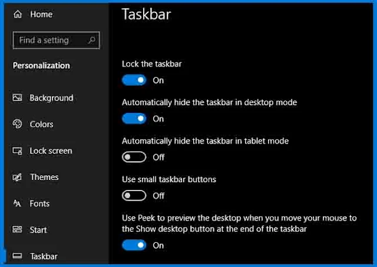Select Lock screen in the sidebar
This screenshot has height=267, width=377.
click(51, 151)
